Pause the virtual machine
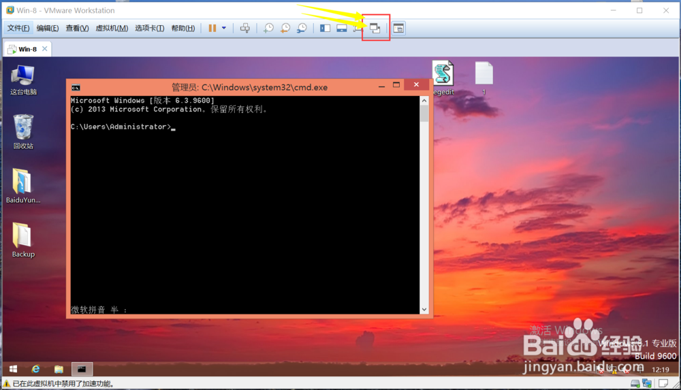 (x=212, y=28)
